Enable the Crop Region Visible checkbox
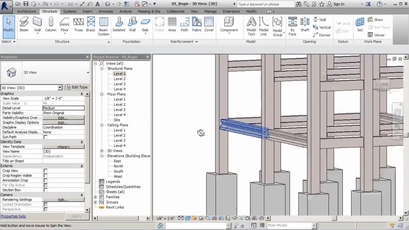The height and width of the screenshot is (230, 409). 46,175
